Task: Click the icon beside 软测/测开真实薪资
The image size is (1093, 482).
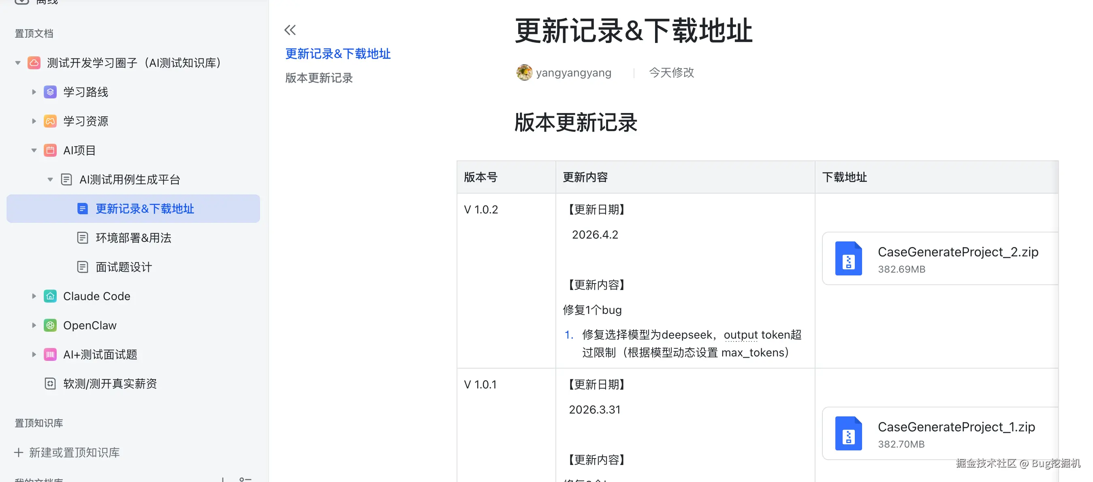Action: [x=50, y=383]
